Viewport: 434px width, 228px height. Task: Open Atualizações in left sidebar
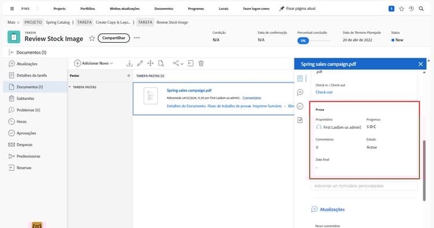[27, 63]
